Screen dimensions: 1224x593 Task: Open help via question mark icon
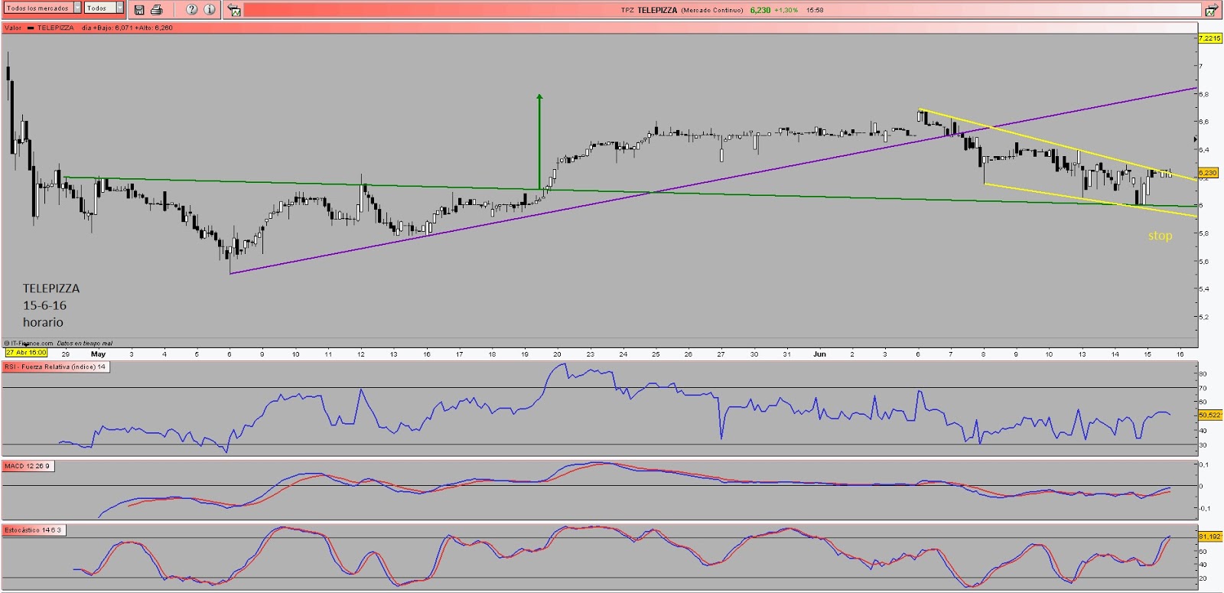click(x=192, y=9)
